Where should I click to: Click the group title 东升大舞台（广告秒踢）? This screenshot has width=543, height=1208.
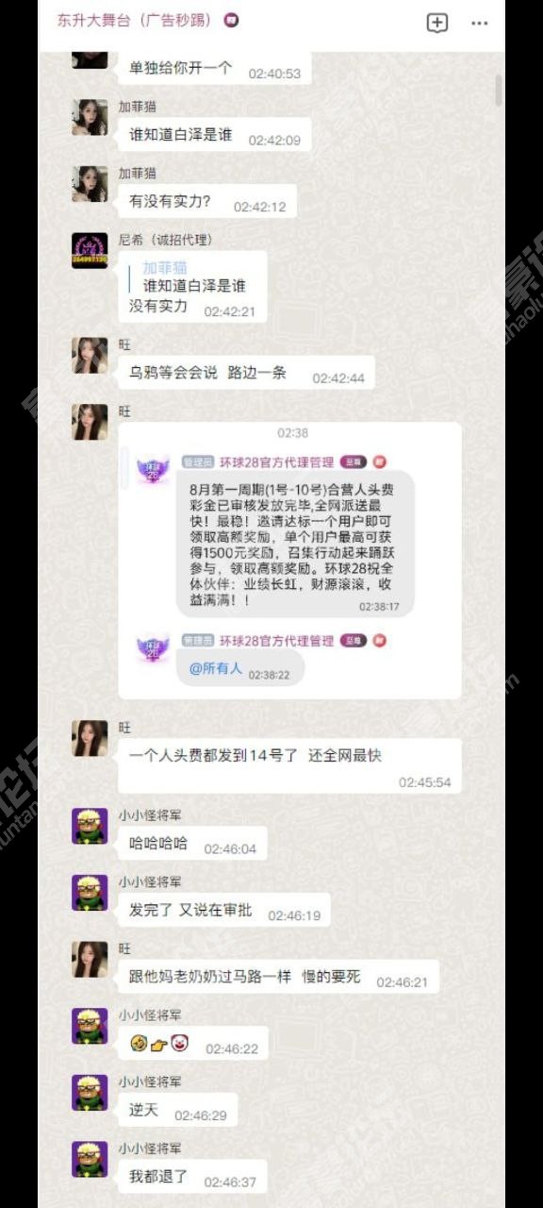click(134, 20)
